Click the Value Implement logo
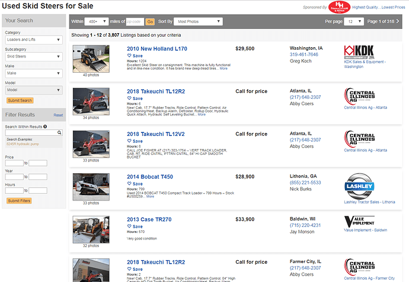 click(x=359, y=221)
